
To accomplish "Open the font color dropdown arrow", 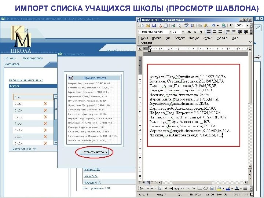I will click(x=241, y=188).
